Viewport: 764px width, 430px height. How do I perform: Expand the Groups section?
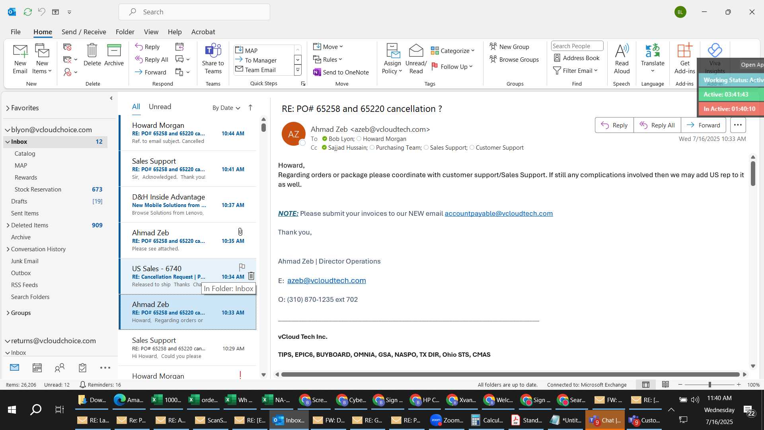click(x=8, y=313)
